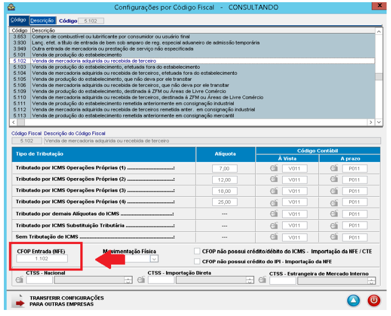
Task: Open À Vista lookup for Sem Tributação de ICMS
Action: [x=274, y=237]
